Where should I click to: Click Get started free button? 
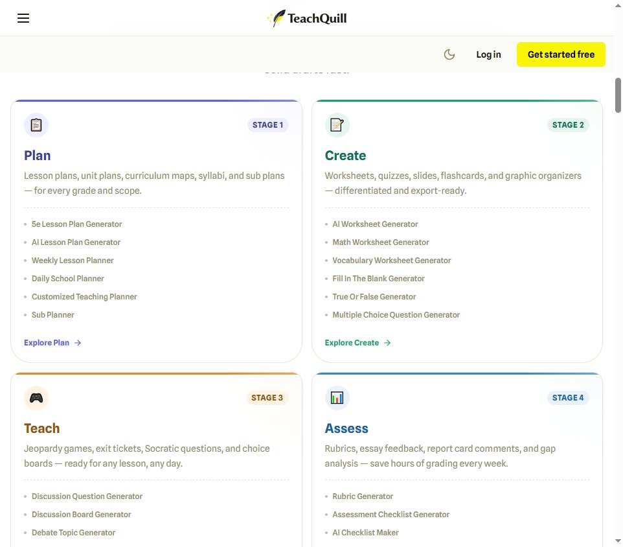click(561, 54)
